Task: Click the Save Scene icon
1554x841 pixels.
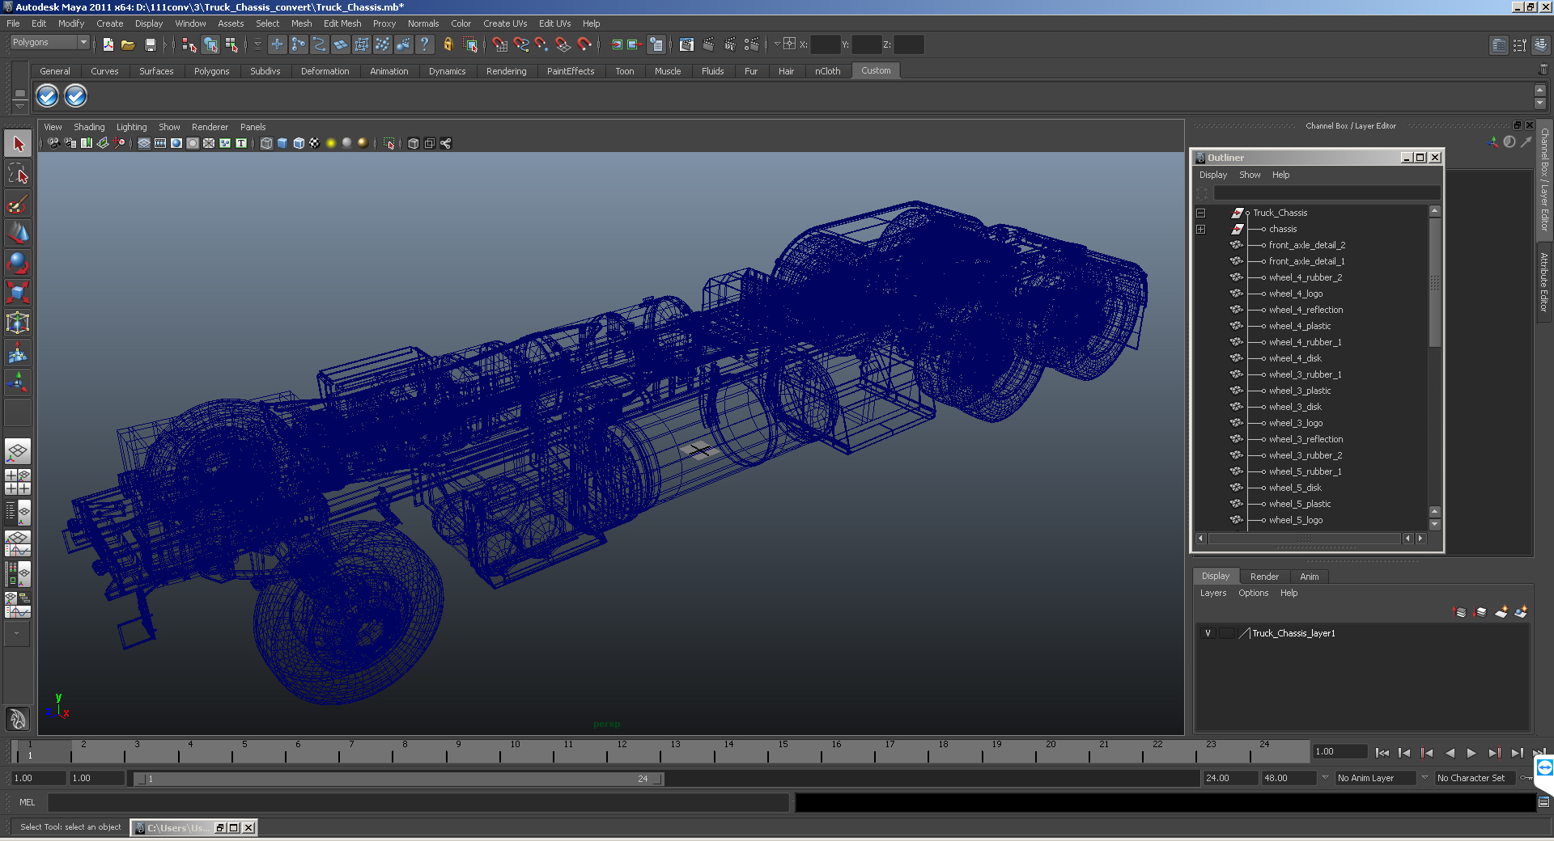Action: (x=150, y=45)
